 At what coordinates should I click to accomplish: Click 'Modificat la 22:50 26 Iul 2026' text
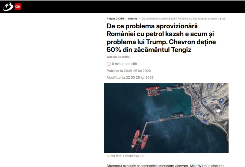(x=130, y=77)
